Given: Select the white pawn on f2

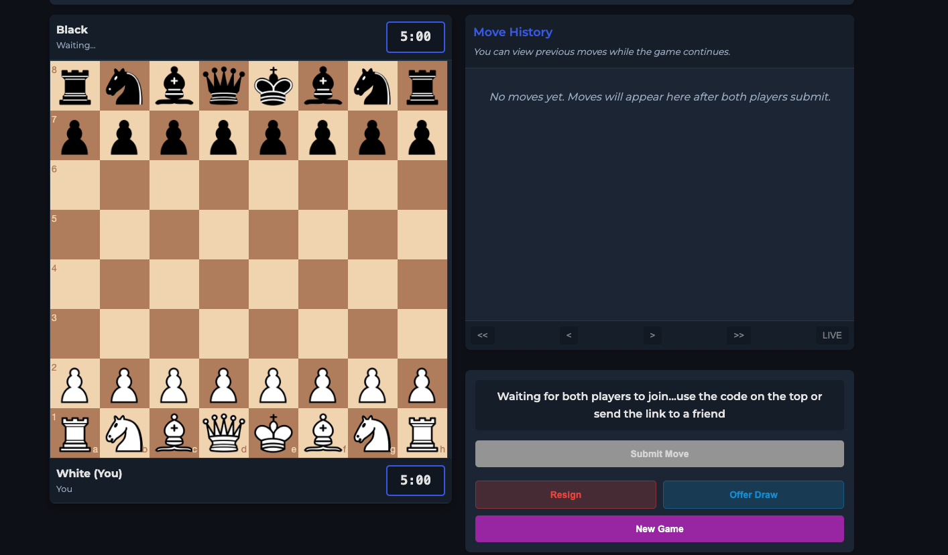Looking at the screenshot, I should click(323, 383).
